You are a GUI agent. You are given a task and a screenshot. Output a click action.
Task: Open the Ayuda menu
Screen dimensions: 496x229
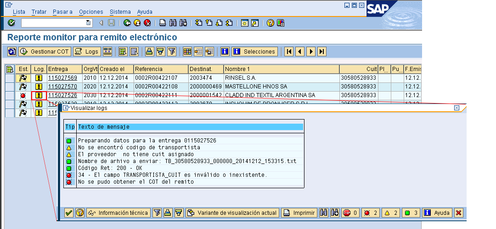[145, 11]
